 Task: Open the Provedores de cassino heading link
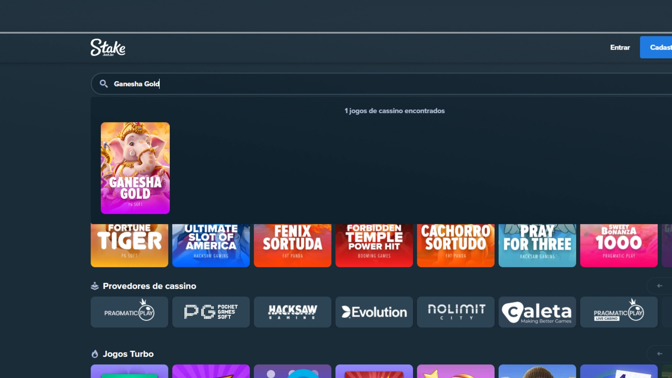coord(149,286)
